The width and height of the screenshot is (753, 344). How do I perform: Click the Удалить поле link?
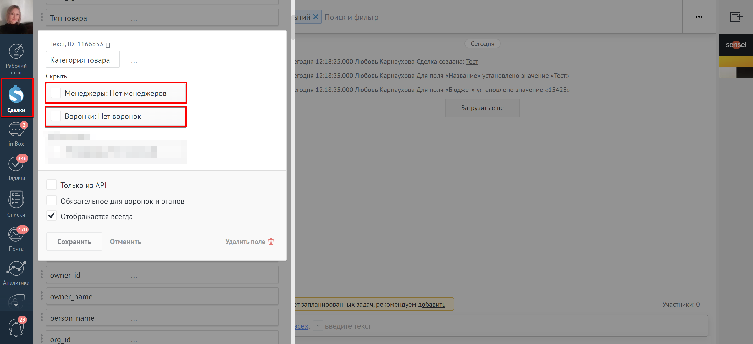[x=245, y=242]
